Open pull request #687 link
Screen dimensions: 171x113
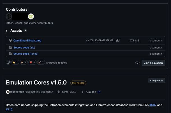point(153,105)
